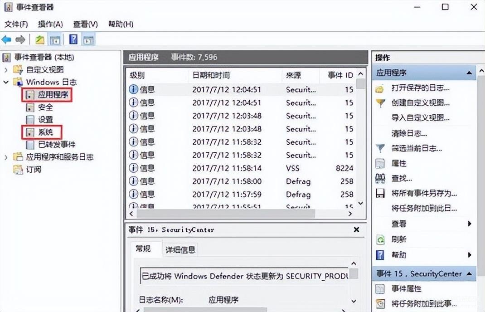Sort by 级别 column header
The height and width of the screenshot is (312, 485).
point(157,75)
